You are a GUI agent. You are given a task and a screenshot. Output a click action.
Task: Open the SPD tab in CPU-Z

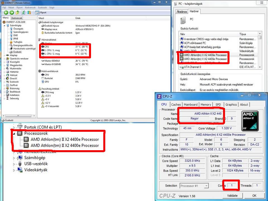(218, 105)
